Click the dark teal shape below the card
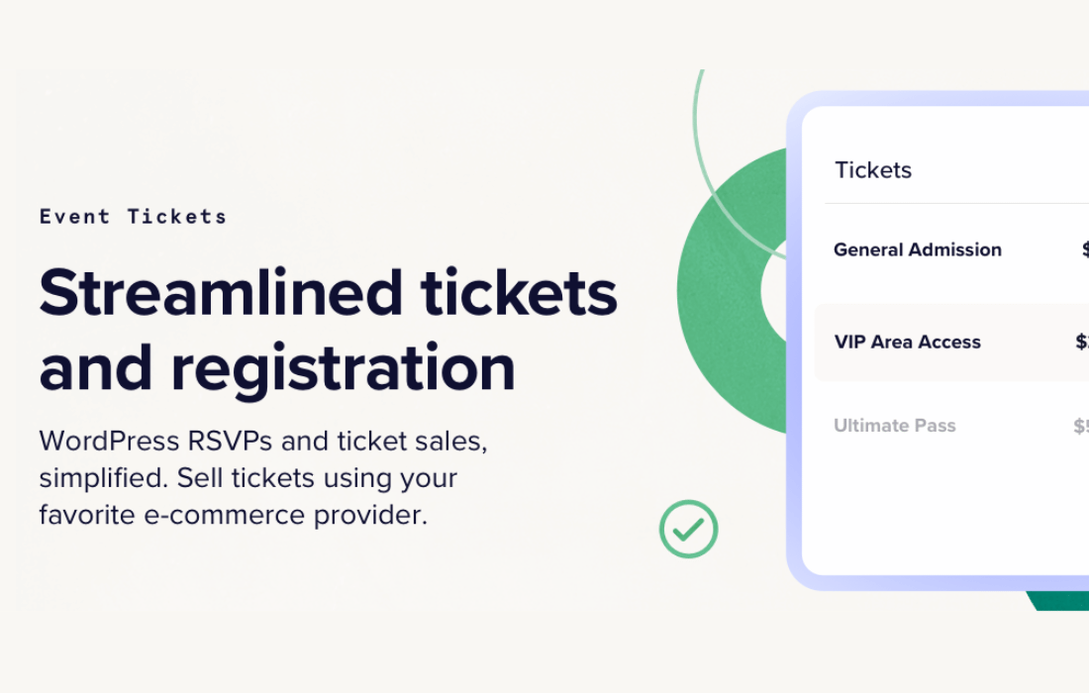This screenshot has height=693, width=1089. tap(1057, 601)
